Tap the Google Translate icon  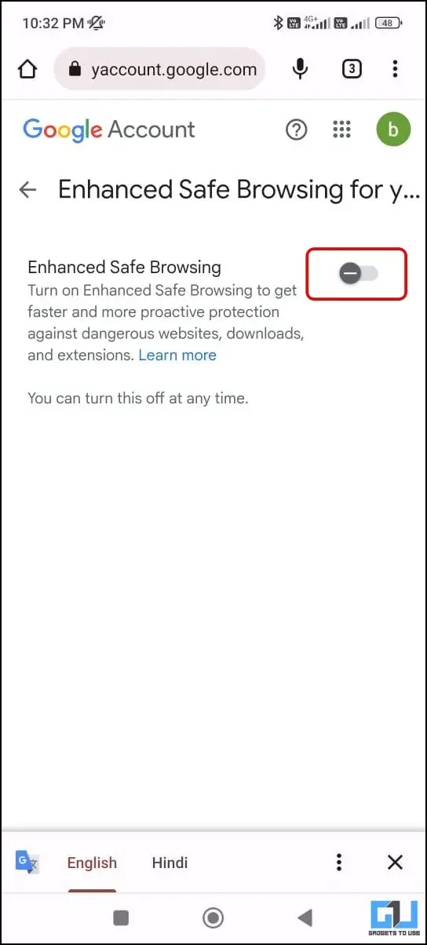click(27, 863)
